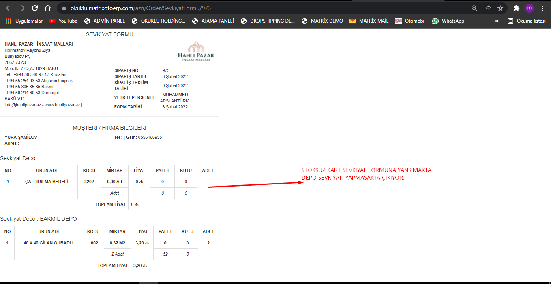Open ADMİN PANEL bookmark
Screen dimensions: 551x284
(x=105, y=21)
